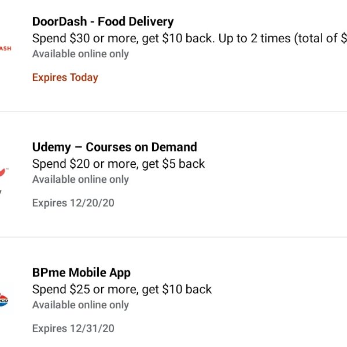
Task: Click DoorDash Available online only text
Action: coord(80,54)
